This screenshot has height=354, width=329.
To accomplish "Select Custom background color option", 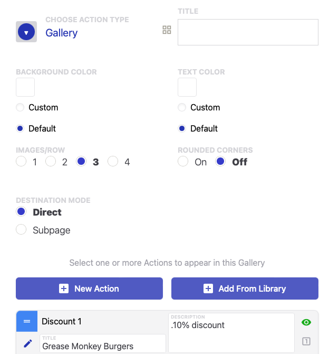I will 21,108.
